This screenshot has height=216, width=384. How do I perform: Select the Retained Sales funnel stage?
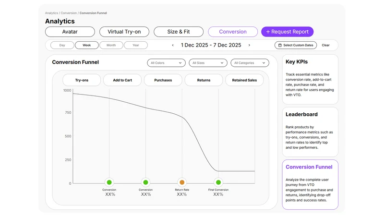[244, 80]
